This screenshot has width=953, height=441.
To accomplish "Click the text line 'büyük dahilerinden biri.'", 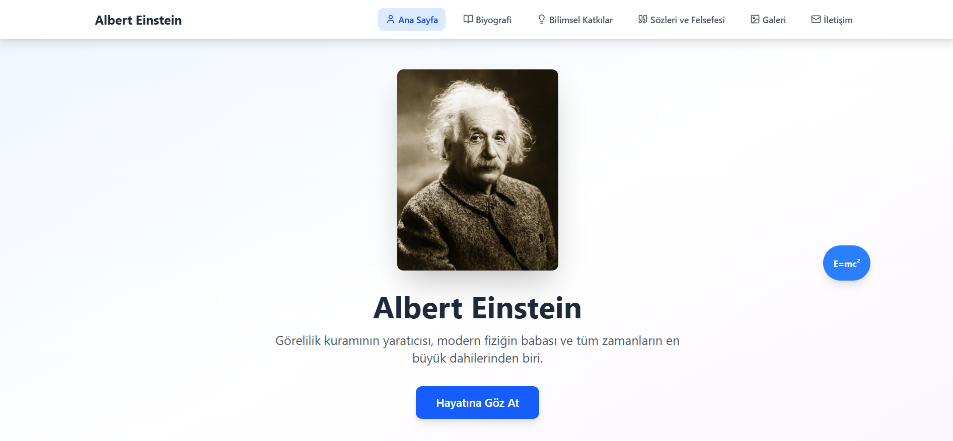I will coord(477,358).
